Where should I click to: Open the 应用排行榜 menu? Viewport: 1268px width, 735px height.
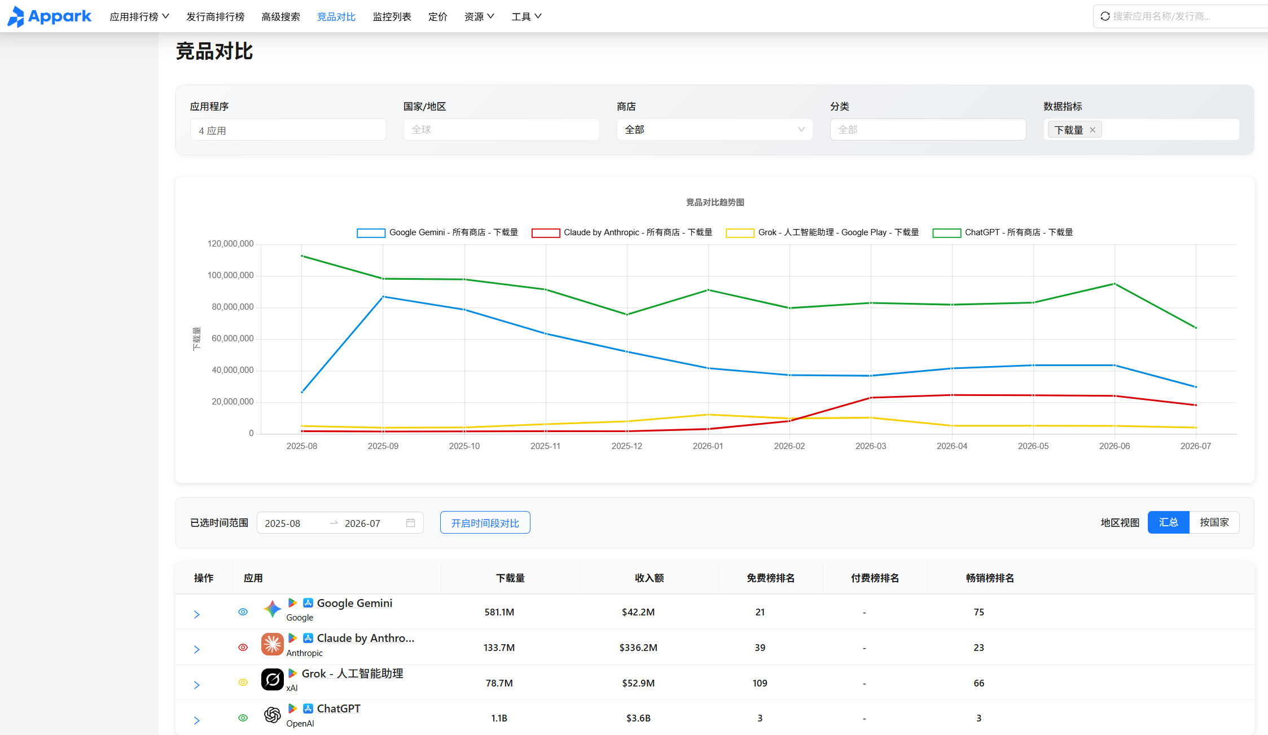(139, 16)
